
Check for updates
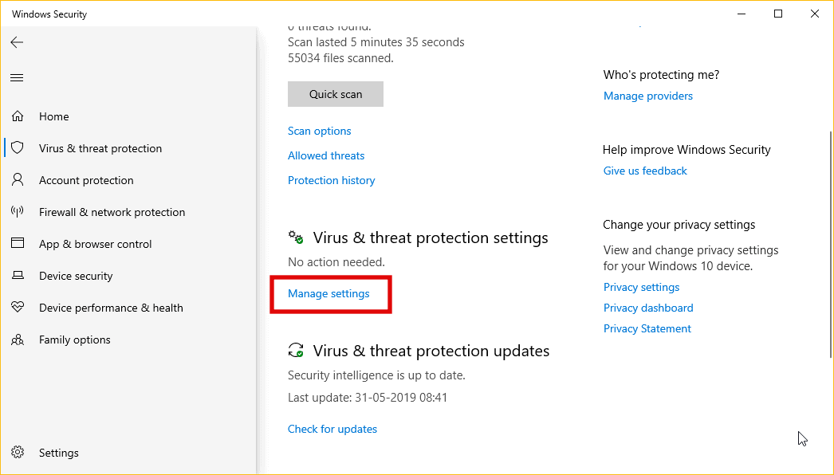coord(332,428)
